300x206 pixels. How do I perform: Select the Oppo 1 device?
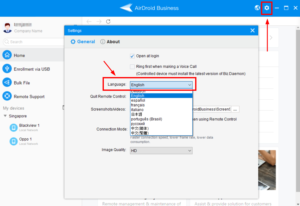click(32, 141)
